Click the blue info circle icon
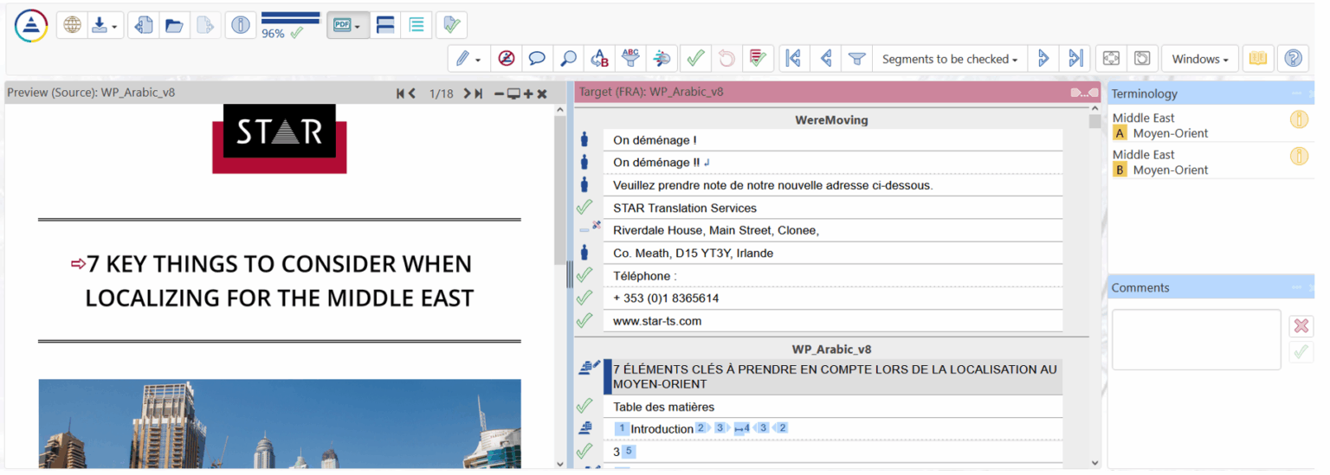Image resolution: width=1330 pixels, height=475 pixels. tap(240, 26)
